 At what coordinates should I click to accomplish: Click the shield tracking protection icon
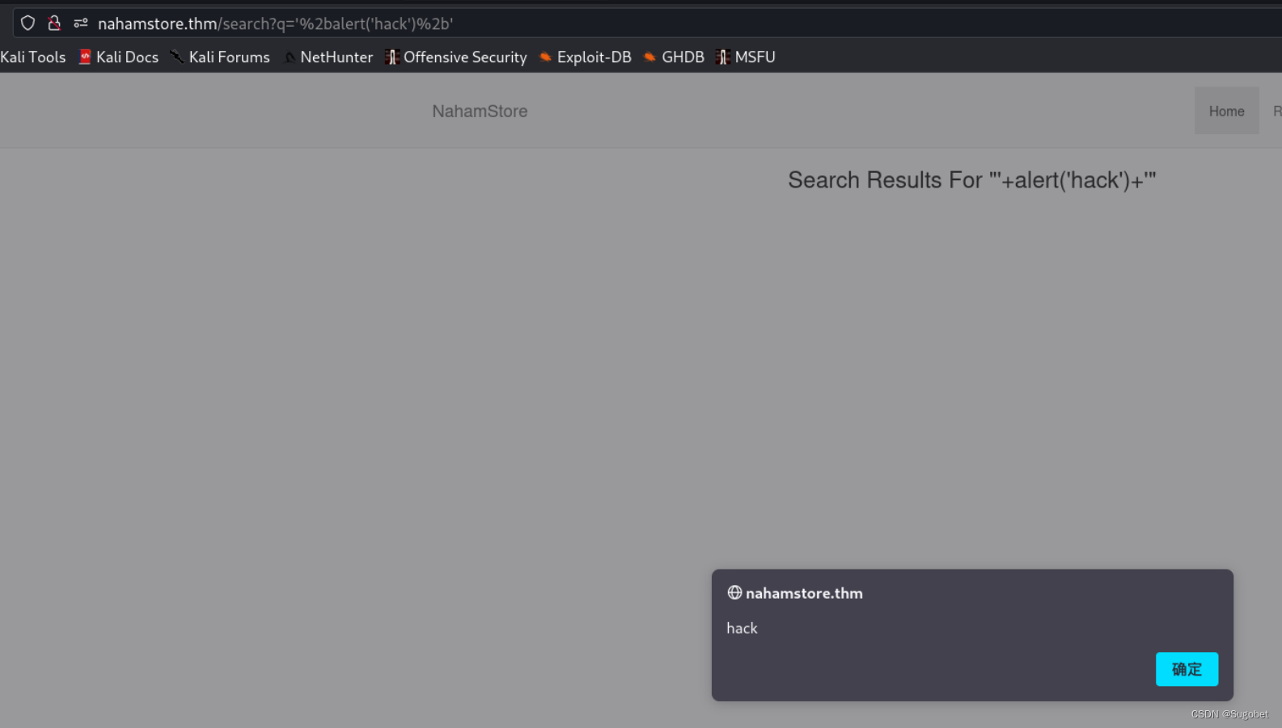[x=28, y=23]
